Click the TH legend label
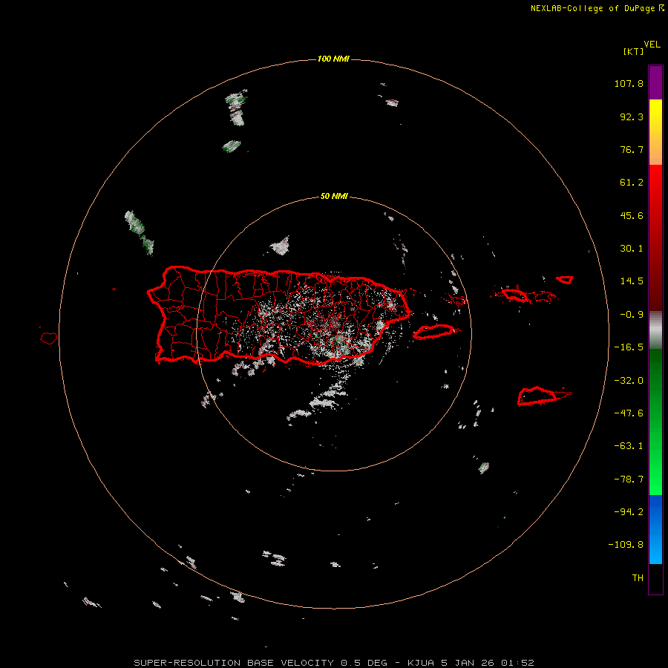This screenshot has width=668, height=668. point(638,578)
